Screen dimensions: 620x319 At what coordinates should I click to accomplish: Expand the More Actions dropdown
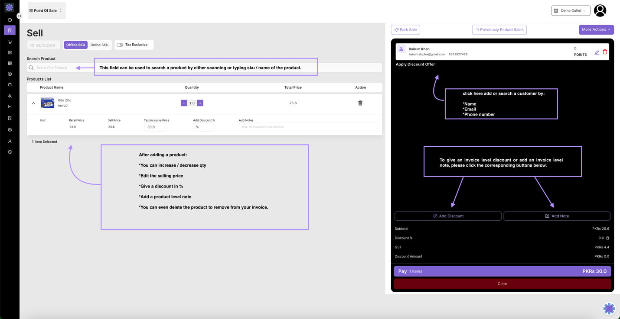(596, 29)
